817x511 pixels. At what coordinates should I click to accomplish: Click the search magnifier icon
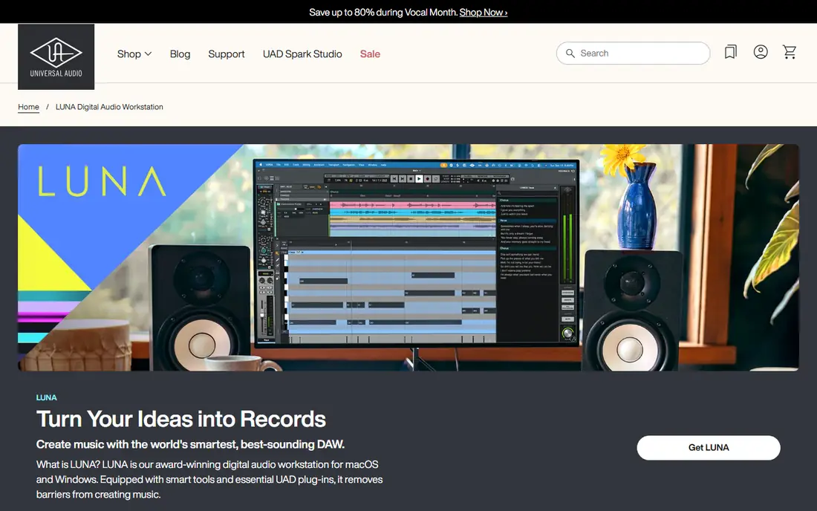click(x=570, y=53)
